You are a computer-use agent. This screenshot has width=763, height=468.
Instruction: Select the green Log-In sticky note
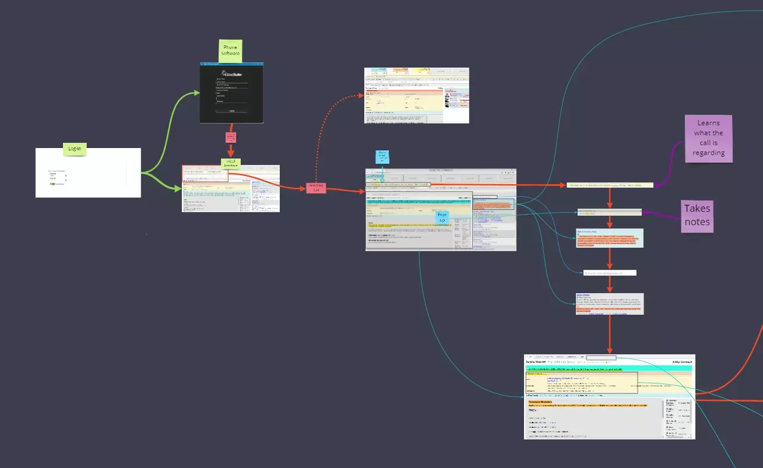75,149
